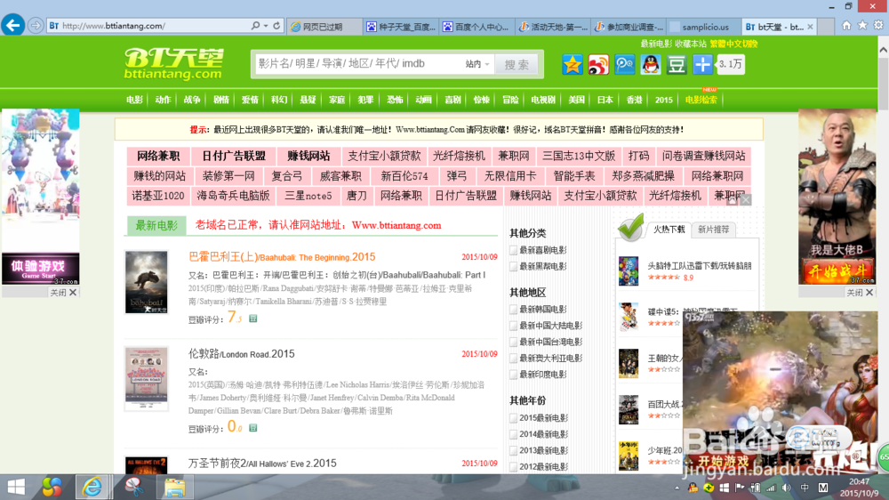Check 最新黑帮电影 checkbox

coord(513,266)
